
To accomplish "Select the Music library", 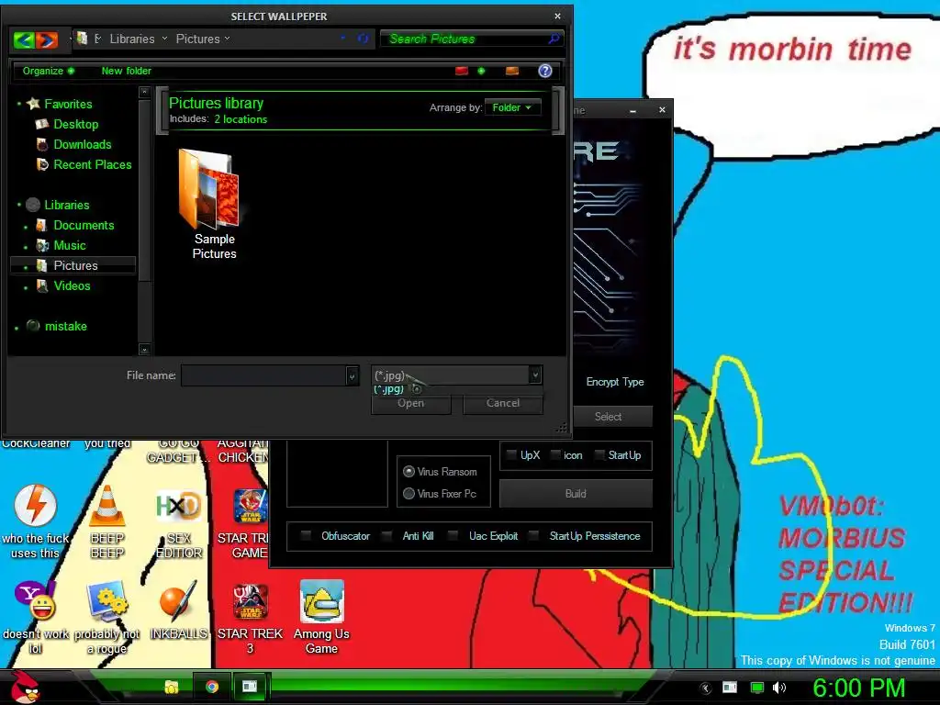I will click(x=70, y=246).
